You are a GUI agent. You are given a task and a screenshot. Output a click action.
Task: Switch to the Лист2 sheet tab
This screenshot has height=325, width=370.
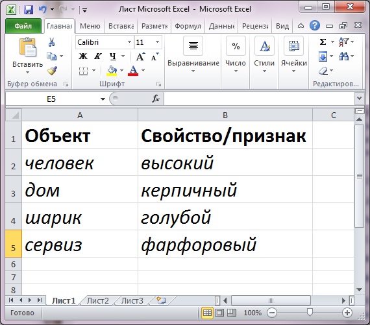click(97, 301)
